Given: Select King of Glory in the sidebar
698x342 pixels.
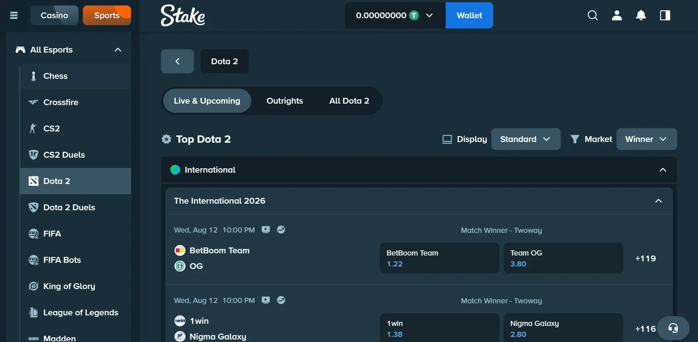Looking at the screenshot, I should click(x=75, y=286).
